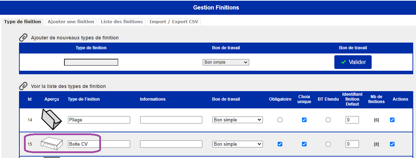Uncheck Choix unique for Boite CV
Screen dimensions: 416x158
[x=304, y=144]
